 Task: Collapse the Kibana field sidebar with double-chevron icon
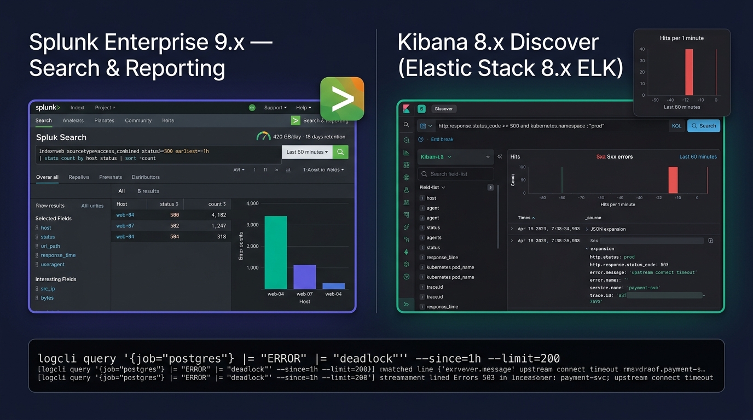(x=500, y=156)
